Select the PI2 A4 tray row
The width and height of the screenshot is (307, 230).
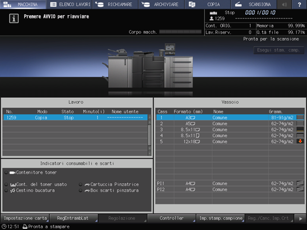click(230, 189)
